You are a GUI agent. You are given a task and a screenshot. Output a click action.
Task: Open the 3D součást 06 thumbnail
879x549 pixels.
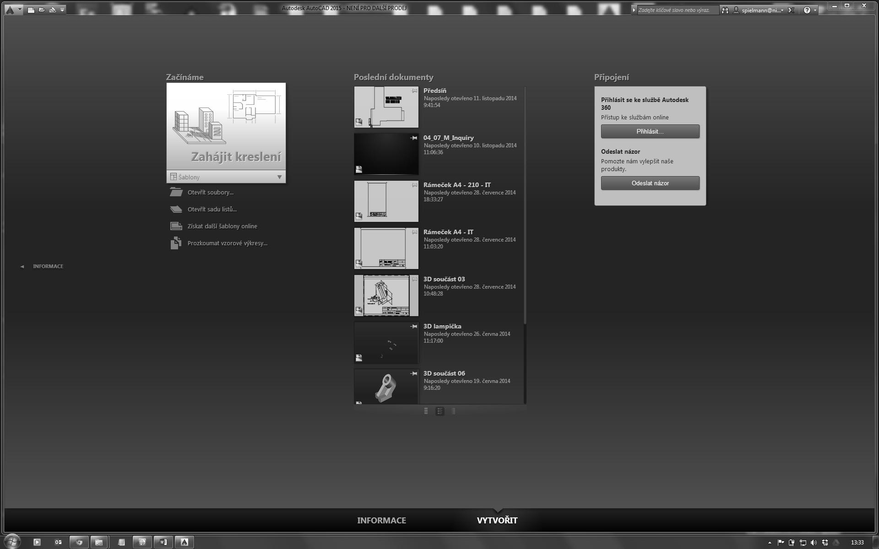coord(386,387)
